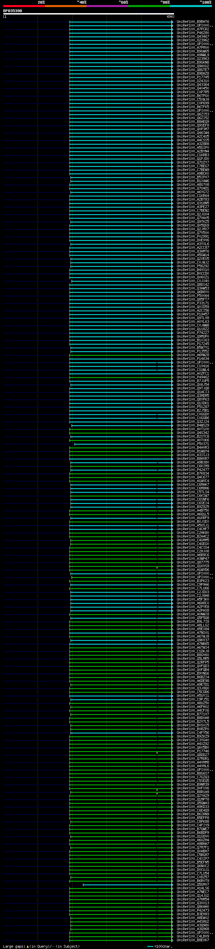Screen dimensions: 215x949
Task: Select the UniRef100_C1V416 label
Action: coord(193,366)
